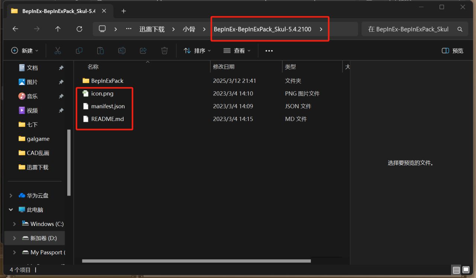Show hidden breadcrumb path with ellipsis
The width and height of the screenshot is (476, 278).
129,29
